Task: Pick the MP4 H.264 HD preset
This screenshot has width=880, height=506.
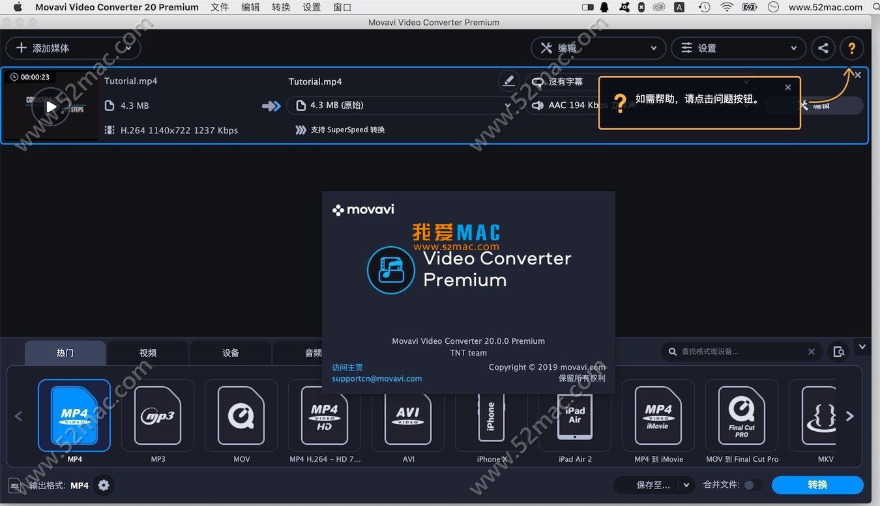Action: 325,415
